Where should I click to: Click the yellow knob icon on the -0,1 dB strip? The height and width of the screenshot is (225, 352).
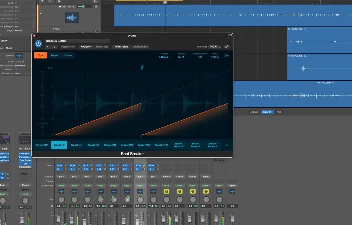point(193,191)
